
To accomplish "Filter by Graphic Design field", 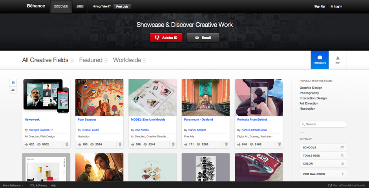I will coord(311,88).
